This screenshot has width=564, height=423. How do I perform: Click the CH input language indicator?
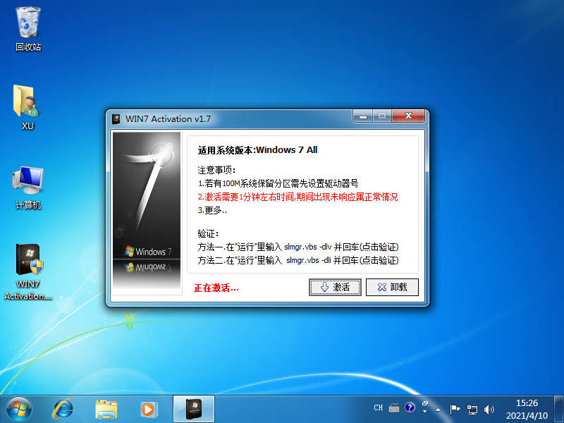pos(379,408)
